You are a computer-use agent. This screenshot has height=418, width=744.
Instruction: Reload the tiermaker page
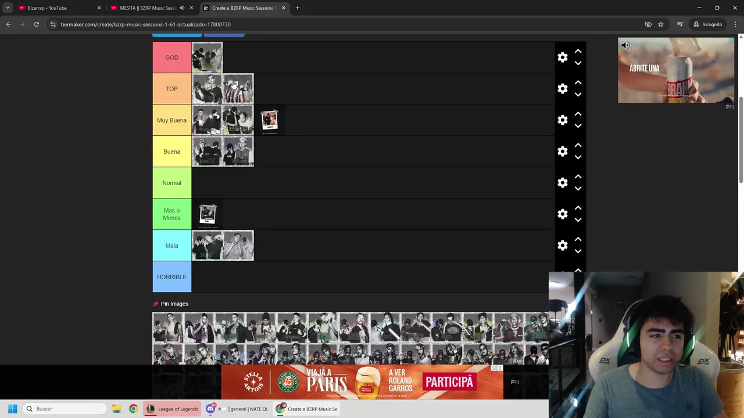coord(36,24)
